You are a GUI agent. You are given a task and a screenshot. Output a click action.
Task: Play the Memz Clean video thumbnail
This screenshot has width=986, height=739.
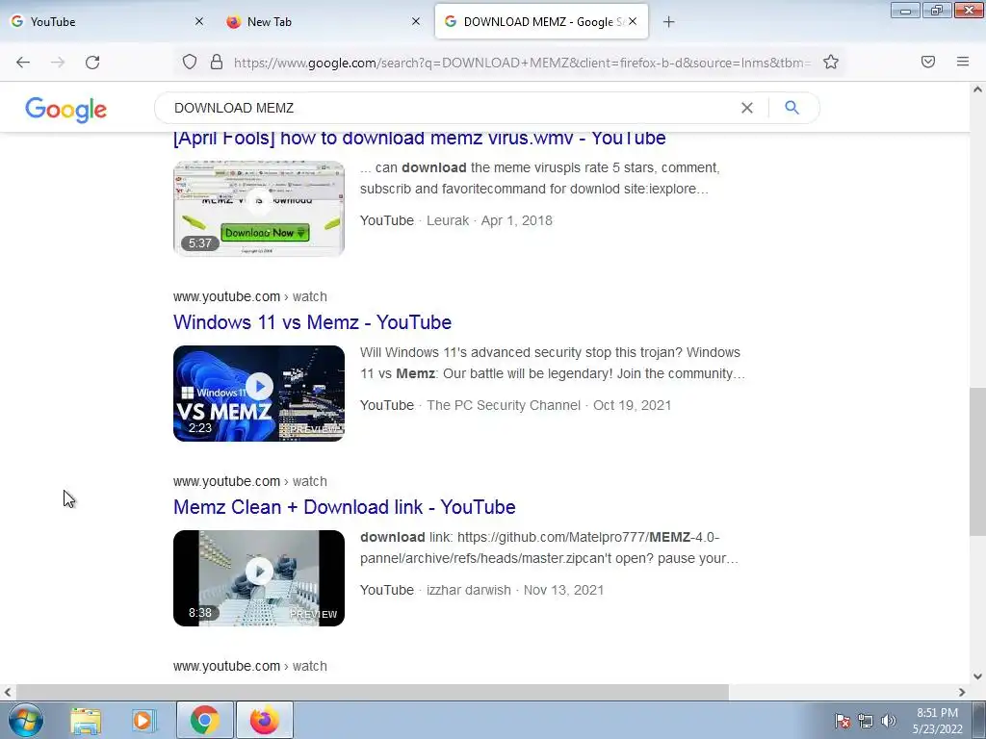[259, 578]
